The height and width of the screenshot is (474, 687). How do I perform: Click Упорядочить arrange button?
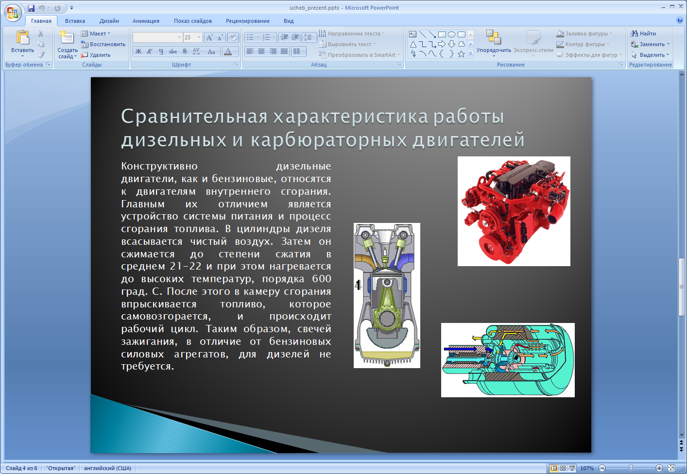494,43
